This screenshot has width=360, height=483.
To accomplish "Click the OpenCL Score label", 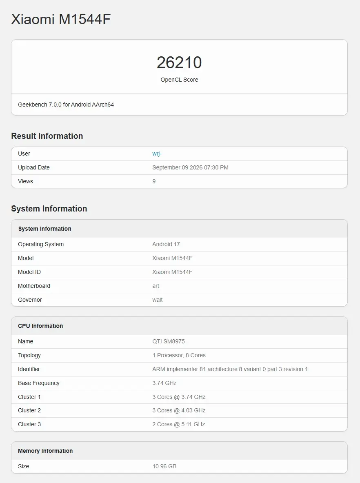I will [179, 80].
